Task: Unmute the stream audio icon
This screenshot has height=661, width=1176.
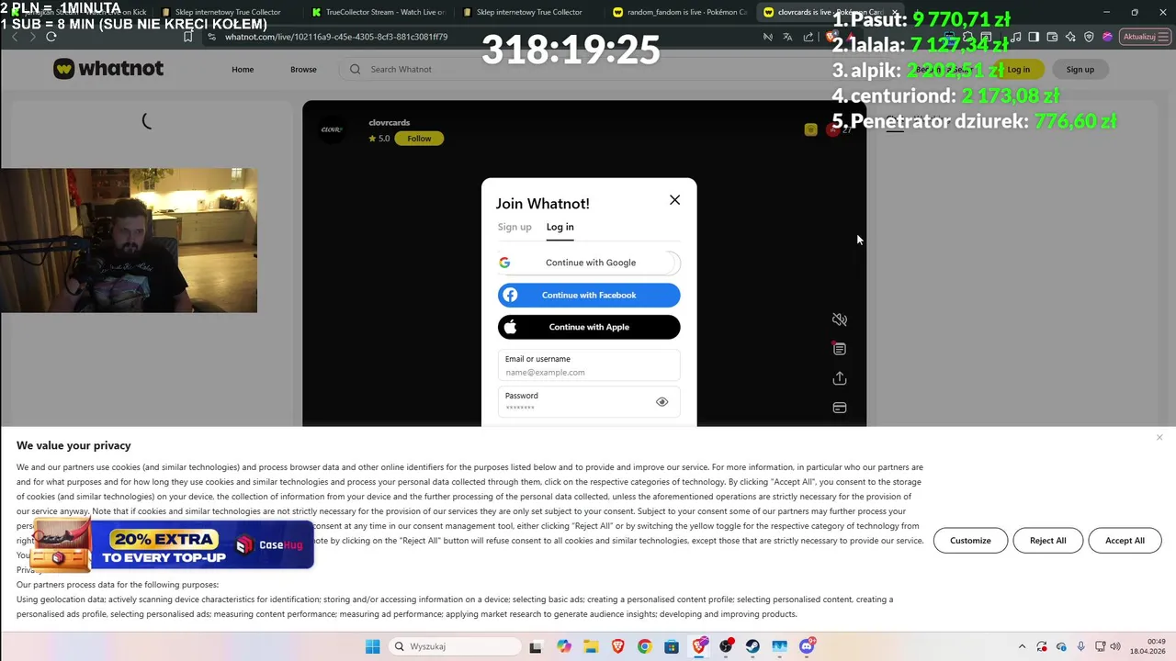Action: pos(839,319)
